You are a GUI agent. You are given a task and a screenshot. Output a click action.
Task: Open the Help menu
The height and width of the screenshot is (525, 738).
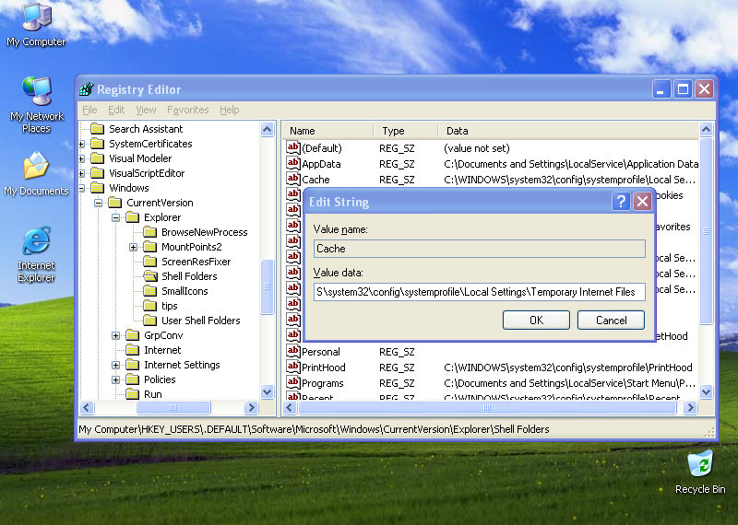click(x=229, y=110)
